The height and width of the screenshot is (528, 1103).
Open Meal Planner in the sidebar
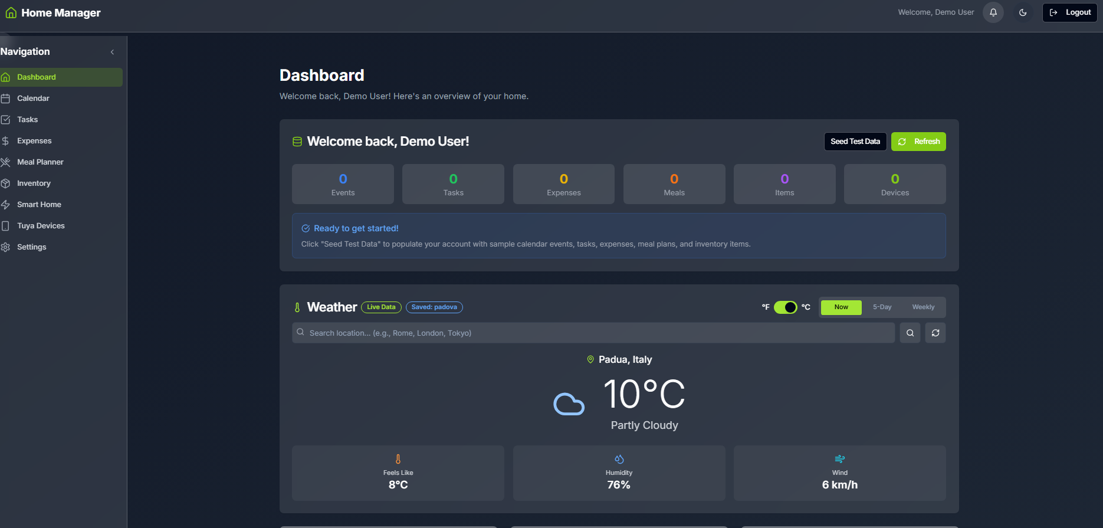point(40,162)
